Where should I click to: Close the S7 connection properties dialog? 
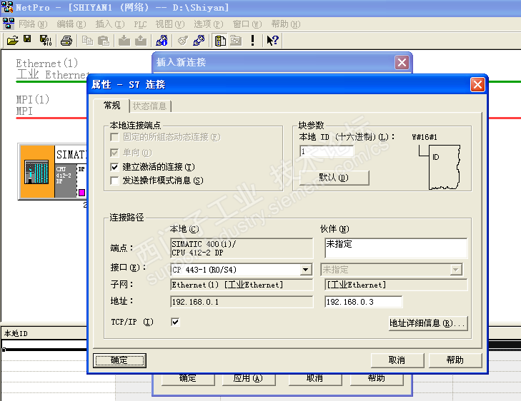coord(478,85)
